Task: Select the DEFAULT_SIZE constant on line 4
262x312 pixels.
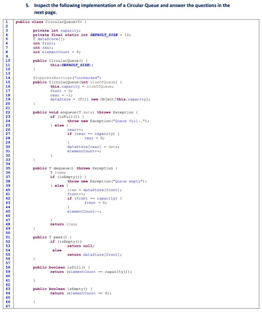Action: coord(104,35)
